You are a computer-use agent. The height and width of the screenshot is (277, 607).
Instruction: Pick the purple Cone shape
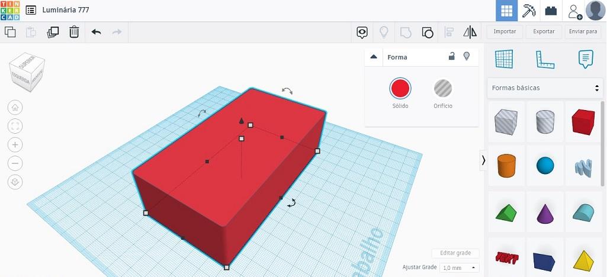[545, 212]
